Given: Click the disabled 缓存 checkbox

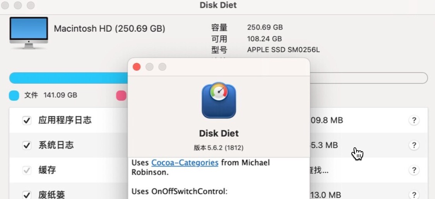Looking at the screenshot, I should coord(27,170).
